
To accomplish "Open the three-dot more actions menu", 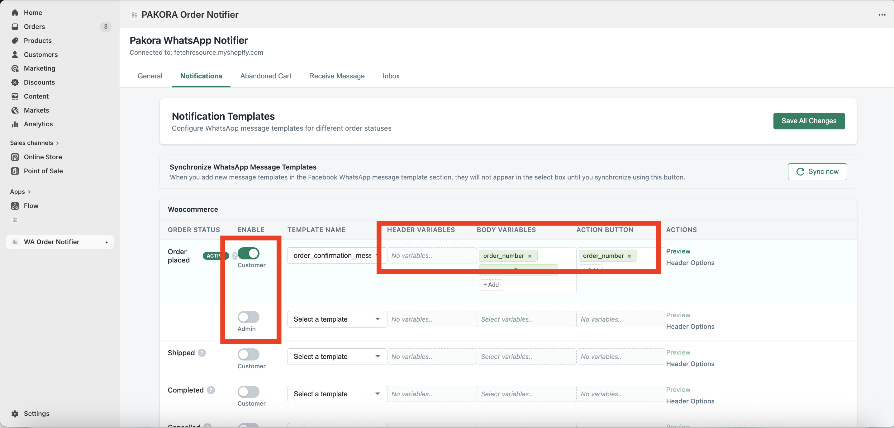I will click(x=882, y=15).
